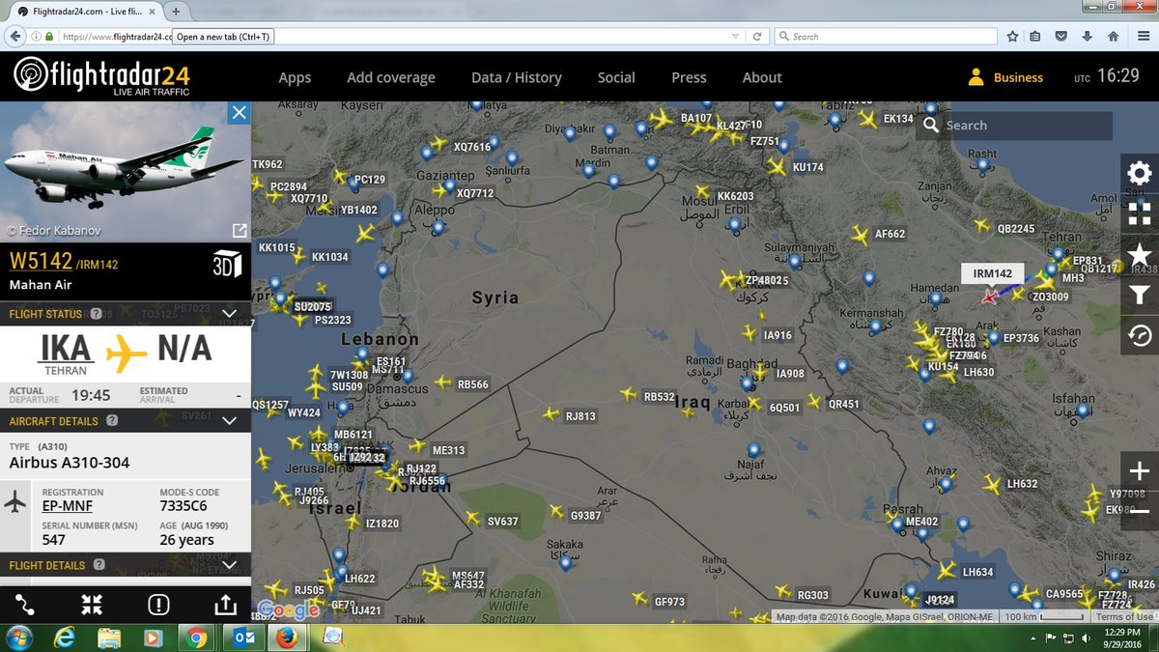The image size is (1159, 652).
Task: Bookmark this page with star icon
Action: click(1012, 37)
